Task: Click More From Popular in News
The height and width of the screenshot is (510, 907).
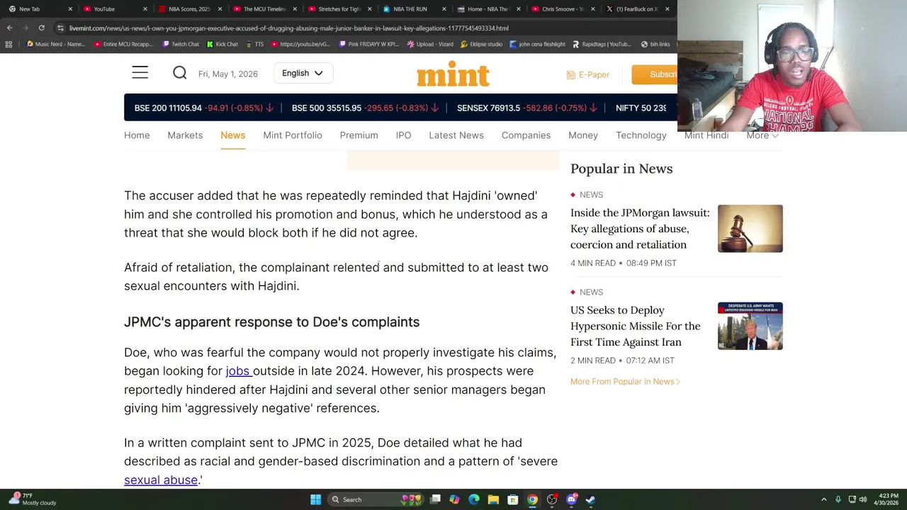Action: click(x=624, y=381)
